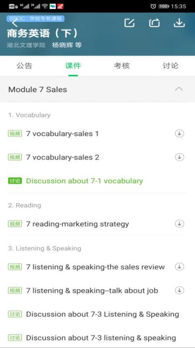The image size is (195, 348).
Task: Tap the back arrow in the header
Action: click(x=15, y=23)
